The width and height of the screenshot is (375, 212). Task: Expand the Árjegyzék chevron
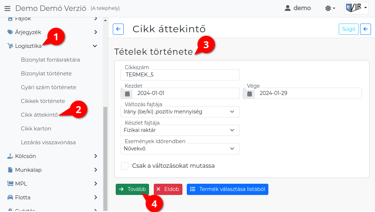tap(96, 32)
